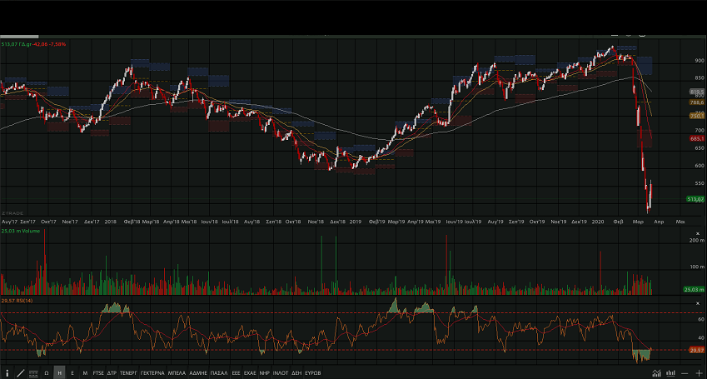
Task: Open the ΓΕΚΤΕΡΝΑ ticker shortcut
Action: [152, 372]
